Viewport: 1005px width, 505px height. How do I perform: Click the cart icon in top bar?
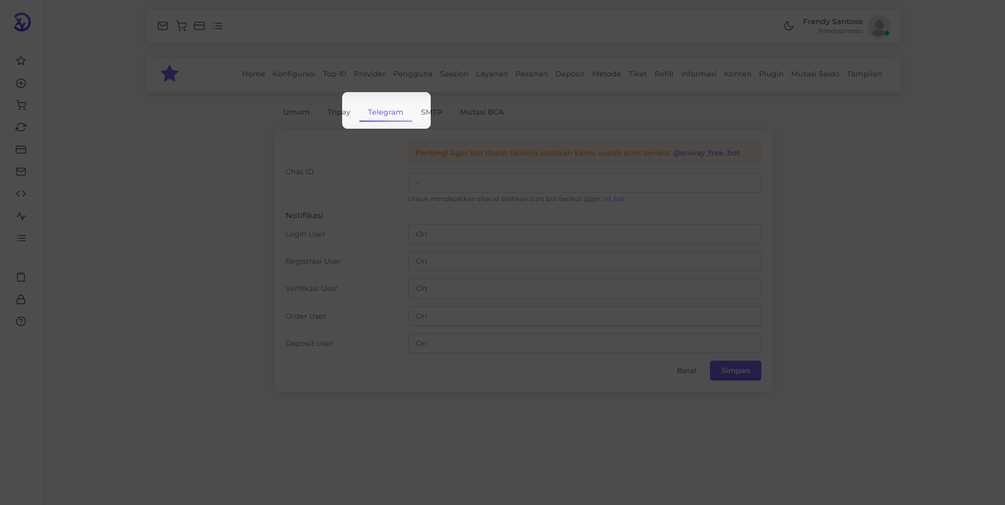[181, 26]
